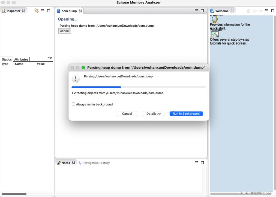
Task: Click 'Offers several step-by-step tutorials' text
Action: click(x=229, y=41)
